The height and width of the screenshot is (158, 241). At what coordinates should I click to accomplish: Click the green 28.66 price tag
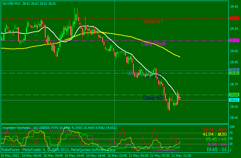tap(234, 95)
